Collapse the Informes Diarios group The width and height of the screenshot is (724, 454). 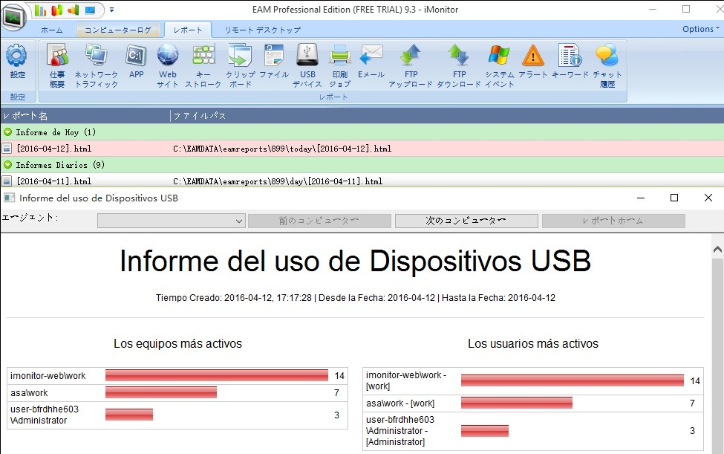click(7, 165)
